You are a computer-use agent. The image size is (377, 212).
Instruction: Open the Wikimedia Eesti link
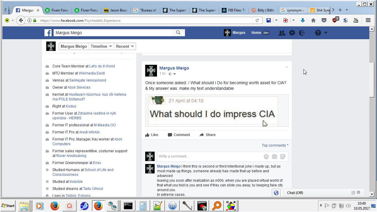[92, 73]
